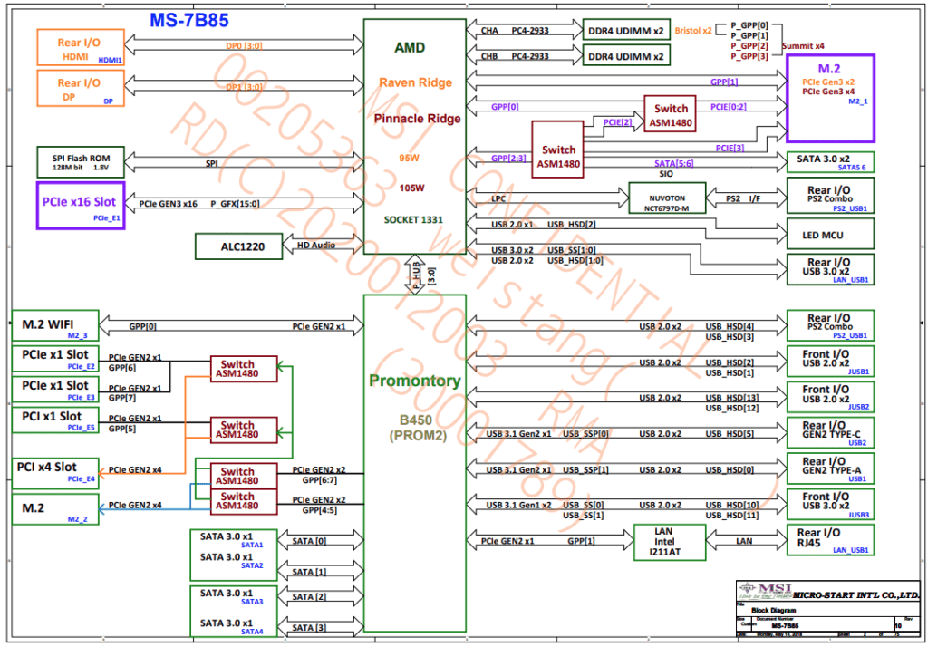Select the DDR4 UDIMM block on CHB
Screen dimensions: 928x647
[x=626, y=56]
